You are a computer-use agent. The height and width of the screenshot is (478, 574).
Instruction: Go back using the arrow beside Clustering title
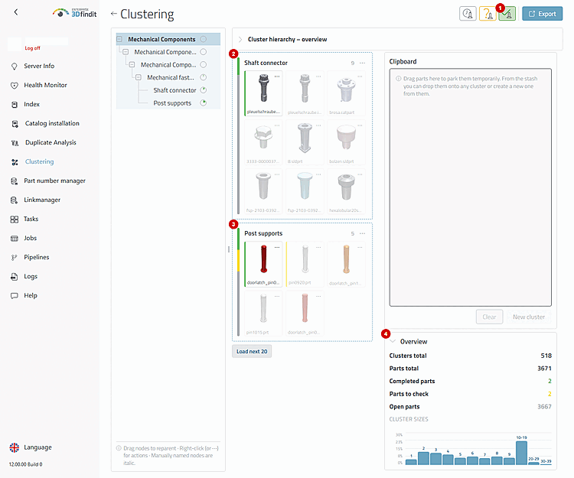(114, 14)
